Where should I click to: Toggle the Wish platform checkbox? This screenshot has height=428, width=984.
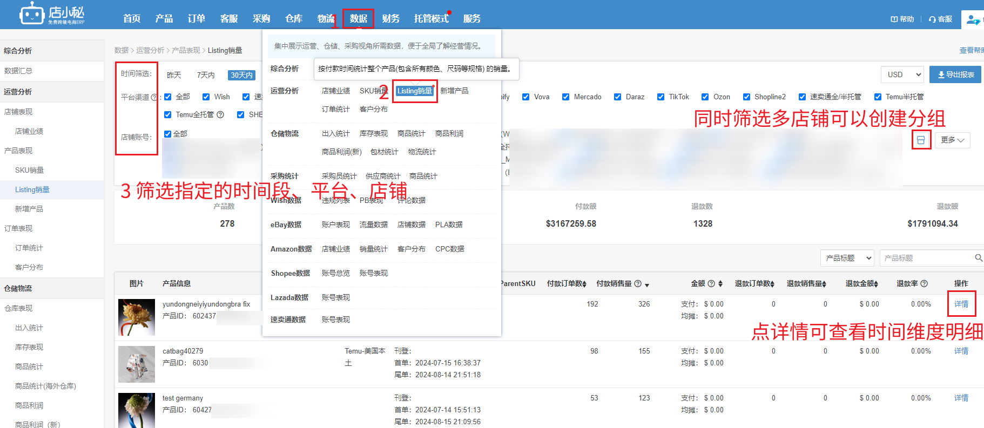click(x=206, y=97)
